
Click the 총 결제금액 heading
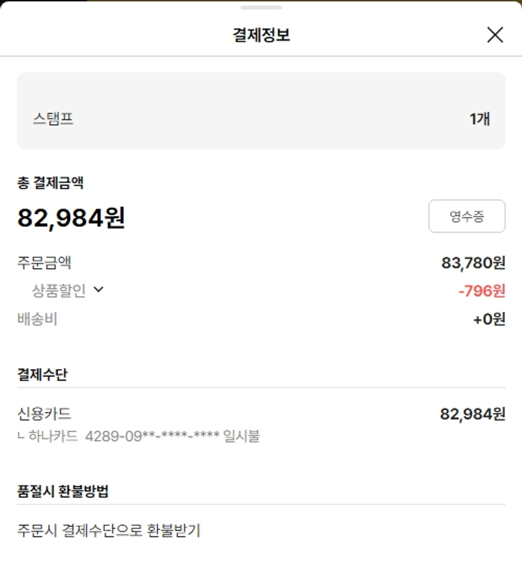(x=51, y=183)
